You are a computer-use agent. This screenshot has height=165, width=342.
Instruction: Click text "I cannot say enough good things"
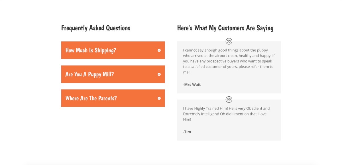[211, 50]
